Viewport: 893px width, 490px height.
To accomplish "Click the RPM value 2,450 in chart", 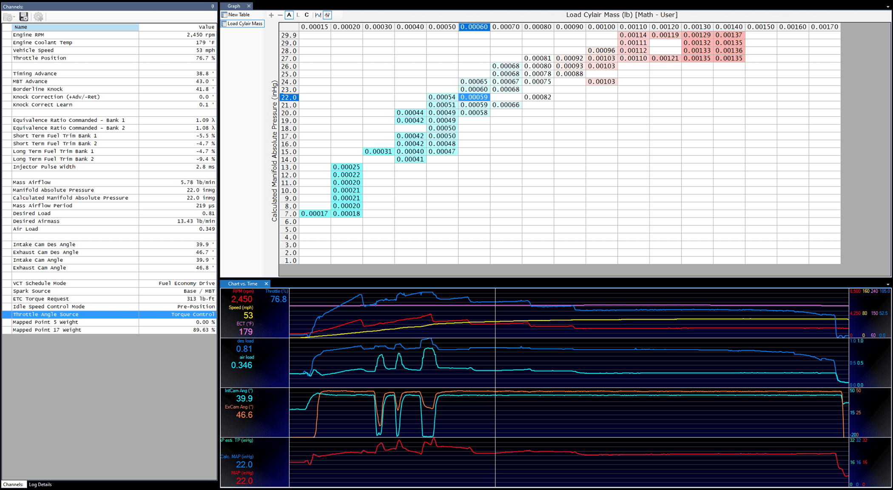I will [x=242, y=299].
